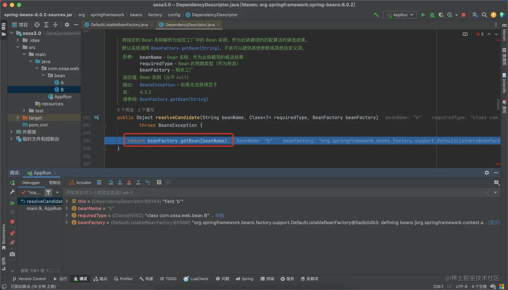
Task: Click the Build project hammer icon
Action: tap(376, 15)
